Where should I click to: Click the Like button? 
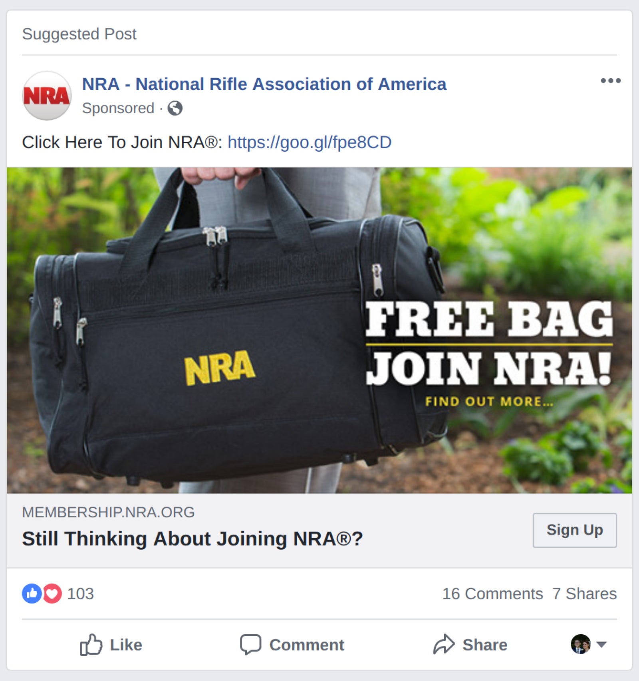[x=111, y=645]
